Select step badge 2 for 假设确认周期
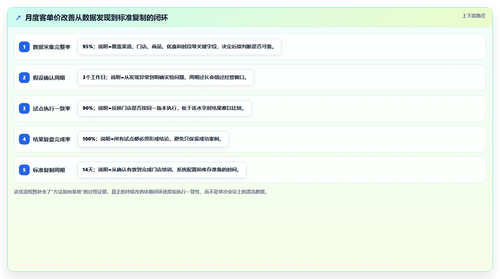500x279 pixels. [x=24, y=78]
